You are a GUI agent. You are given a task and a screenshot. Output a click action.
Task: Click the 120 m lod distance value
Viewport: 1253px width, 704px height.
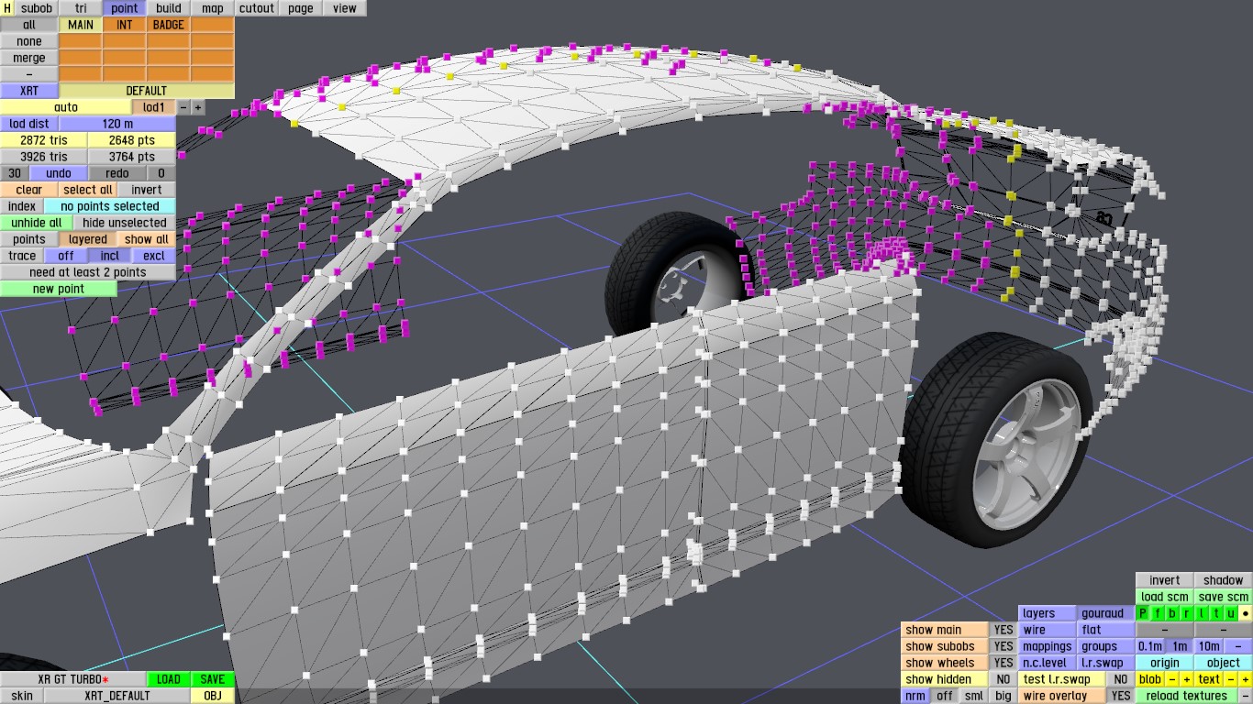(x=117, y=124)
